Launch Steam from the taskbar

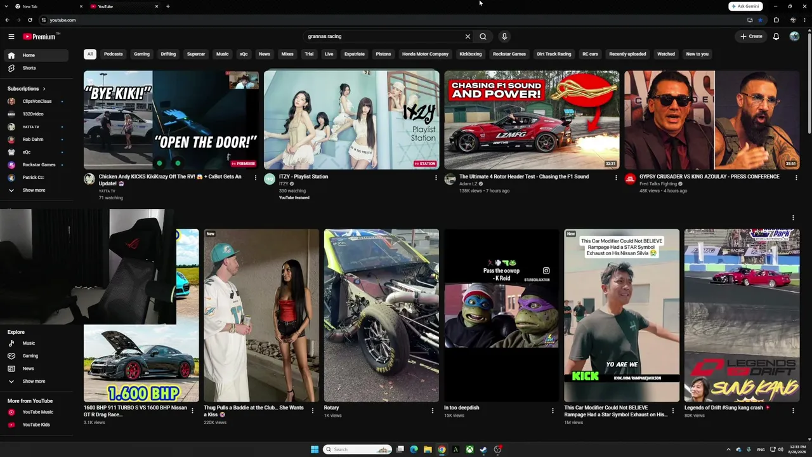(x=483, y=449)
